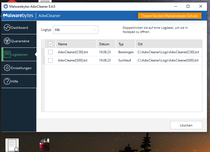Open the Hilfe section
Viewport: 210px width, 152px height.
[19, 81]
